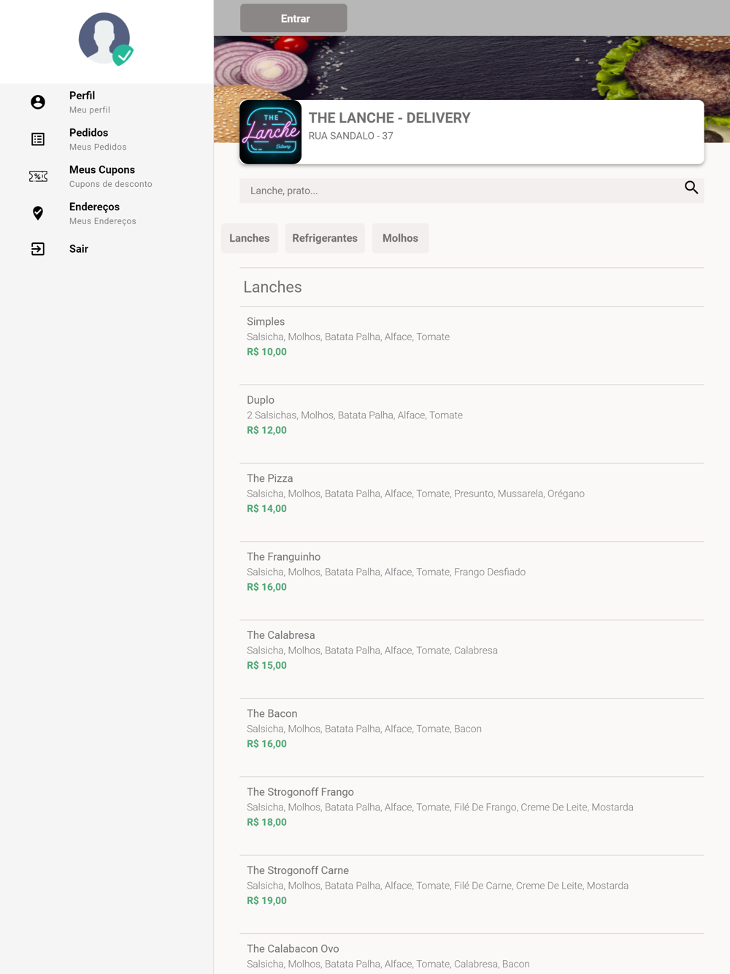The image size is (730, 974).
Task: Click the search magnifier icon
Action: tap(691, 188)
